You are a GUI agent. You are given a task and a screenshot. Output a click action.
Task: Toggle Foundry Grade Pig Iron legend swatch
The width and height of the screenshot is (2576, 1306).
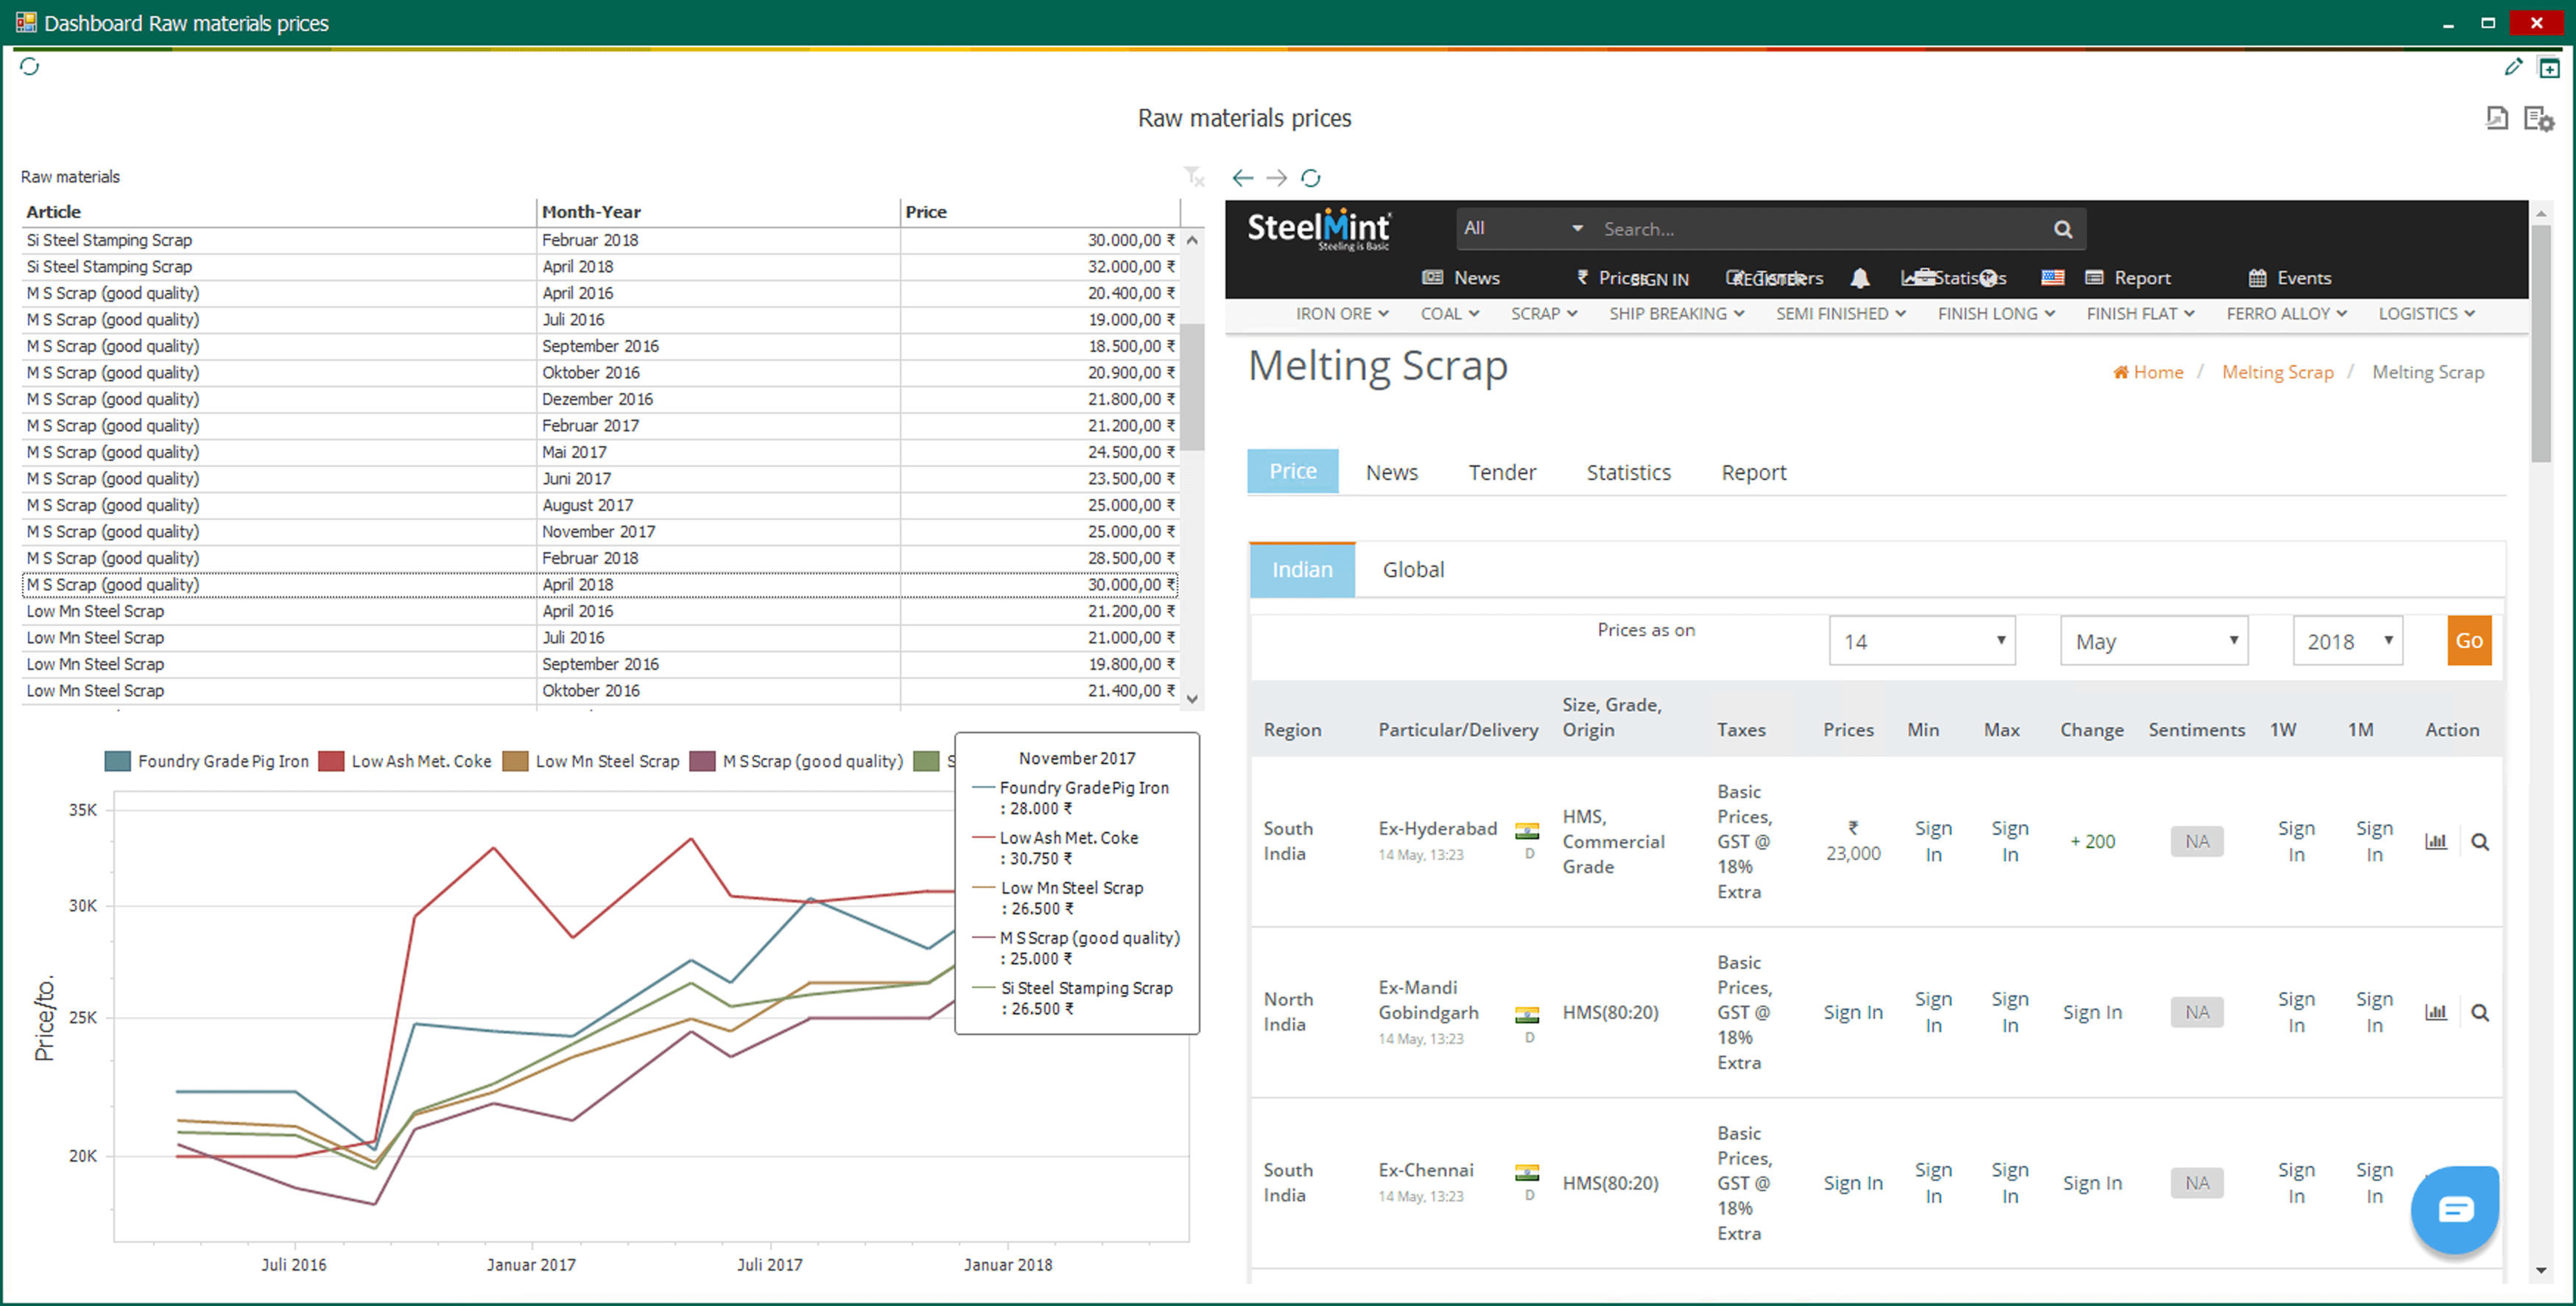(118, 761)
